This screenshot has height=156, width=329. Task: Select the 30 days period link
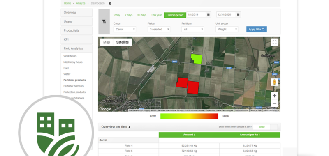pos(142,15)
